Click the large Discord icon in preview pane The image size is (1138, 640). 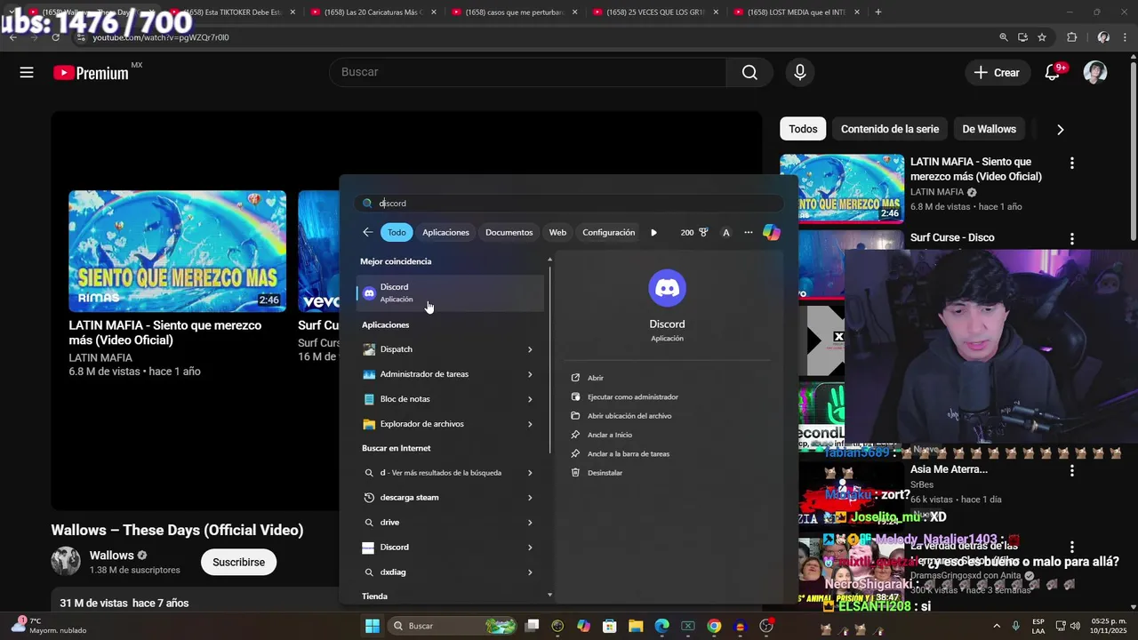click(667, 288)
